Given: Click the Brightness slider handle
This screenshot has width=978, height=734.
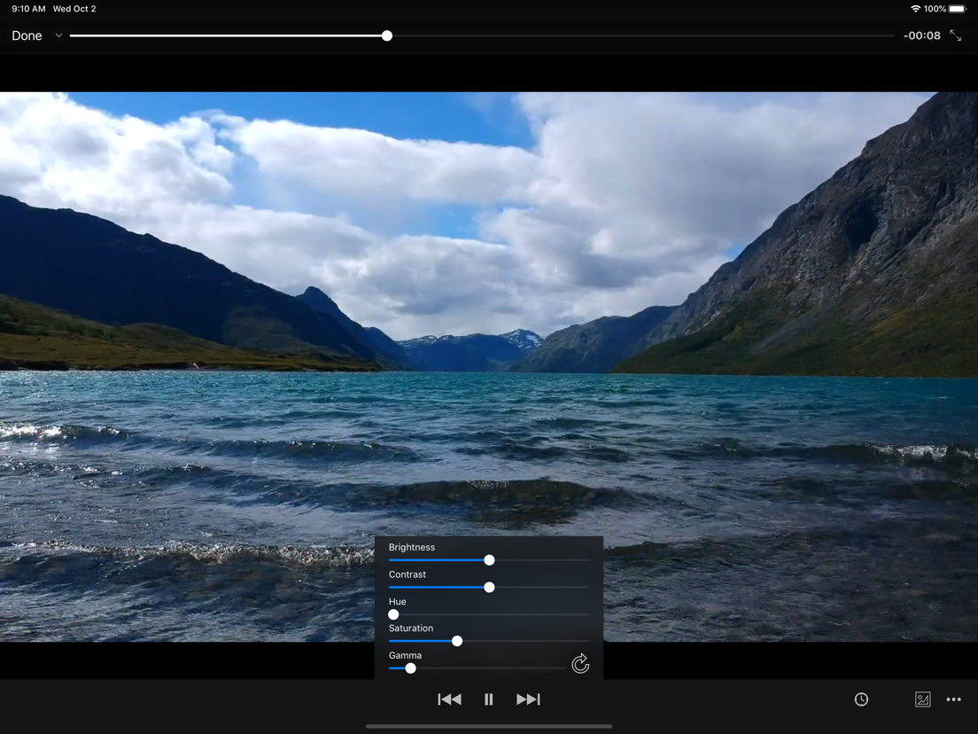Looking at the screenshot, I should click(489, 560).
